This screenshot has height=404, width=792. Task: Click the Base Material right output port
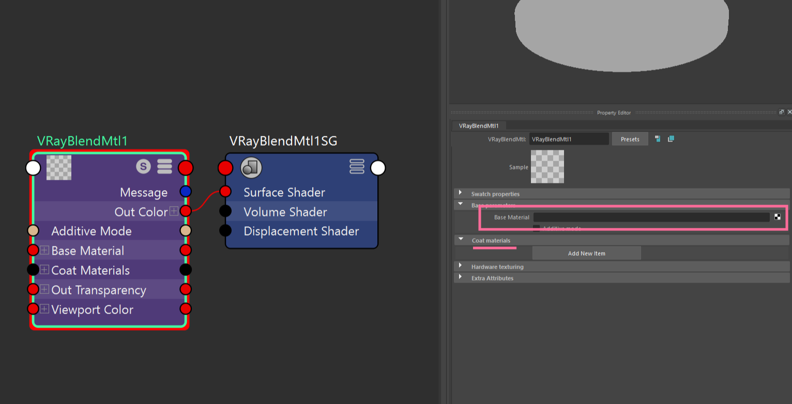(x=186, y=251)
